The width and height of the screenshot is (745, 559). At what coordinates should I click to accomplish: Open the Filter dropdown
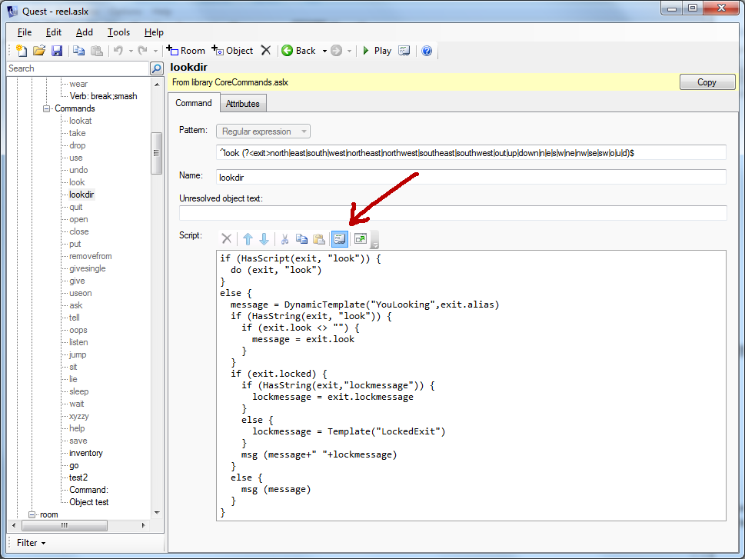click(x=31, y=543)
